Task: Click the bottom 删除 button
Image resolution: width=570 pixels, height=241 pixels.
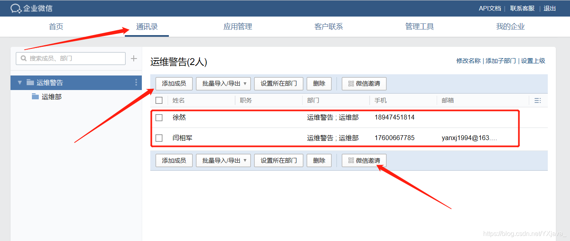Action: point(319,160)
